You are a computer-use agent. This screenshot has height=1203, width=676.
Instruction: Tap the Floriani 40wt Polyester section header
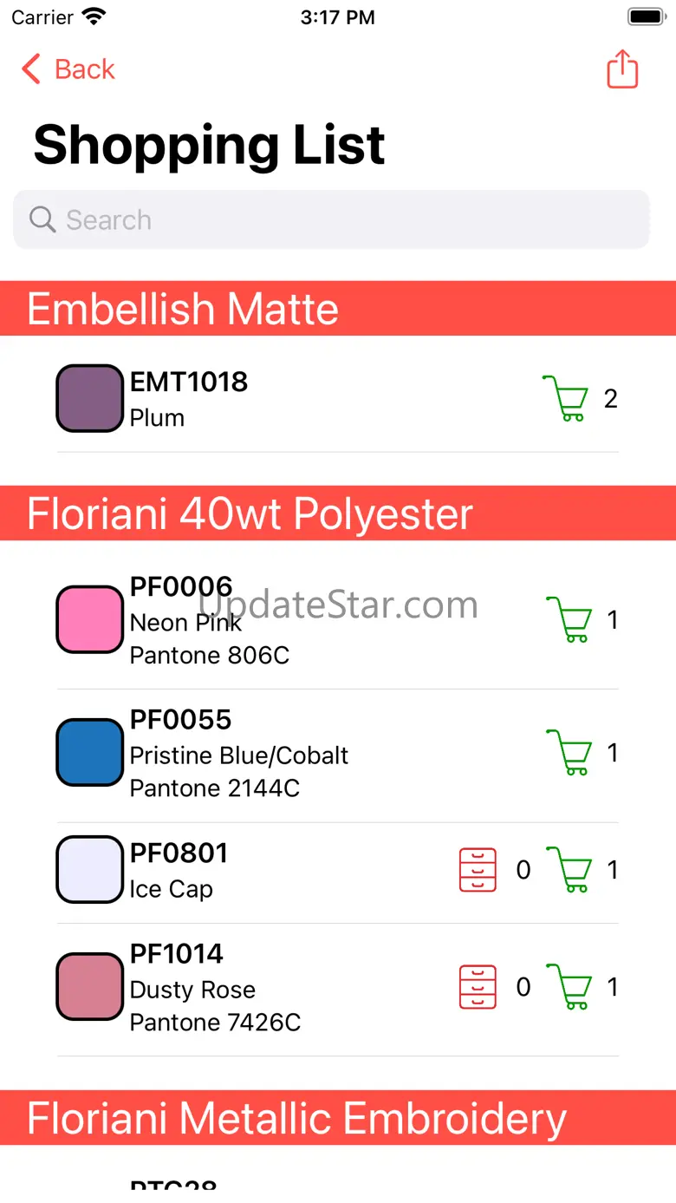(338, 513)
